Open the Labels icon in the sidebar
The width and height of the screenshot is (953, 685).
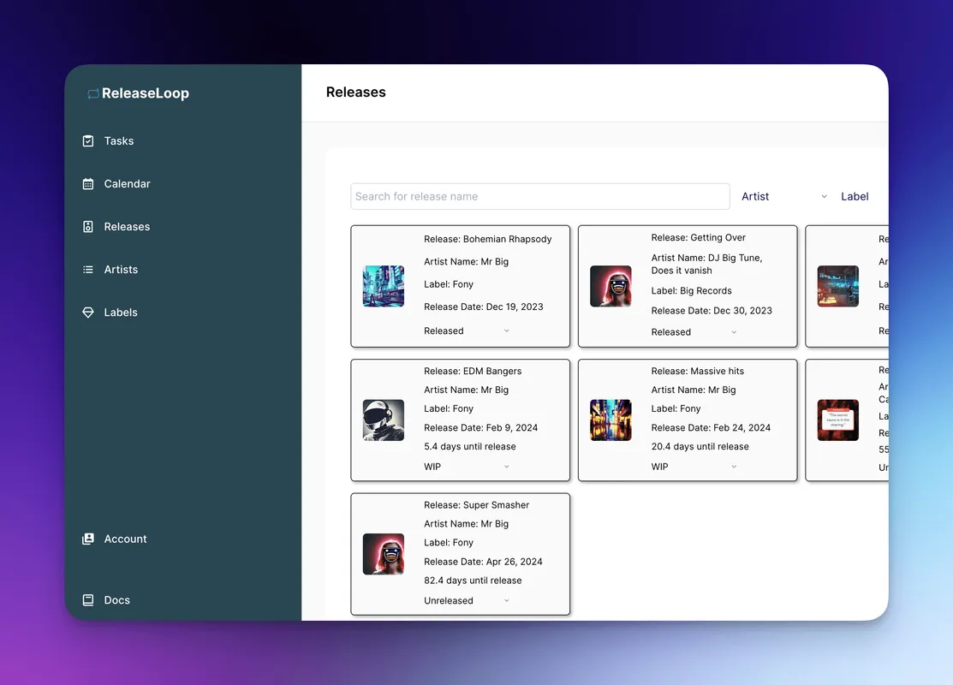pos(87,312)
